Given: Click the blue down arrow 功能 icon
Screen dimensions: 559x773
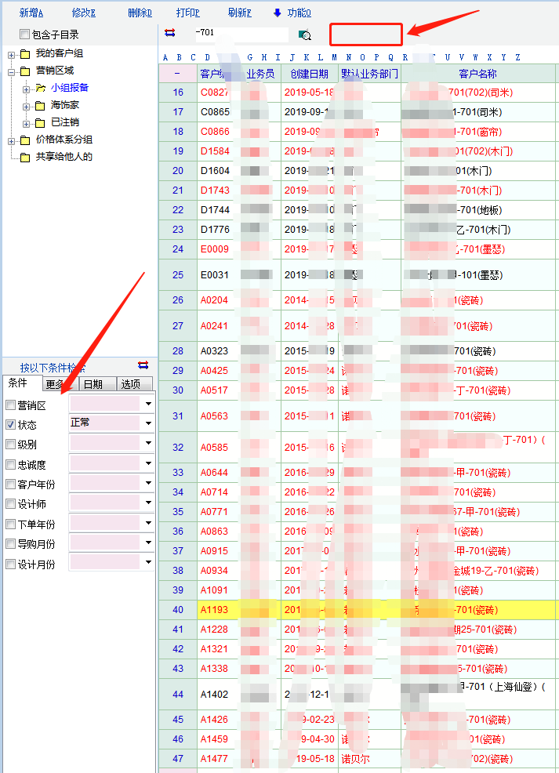Looking at the screenshot, I should point(277,13).
